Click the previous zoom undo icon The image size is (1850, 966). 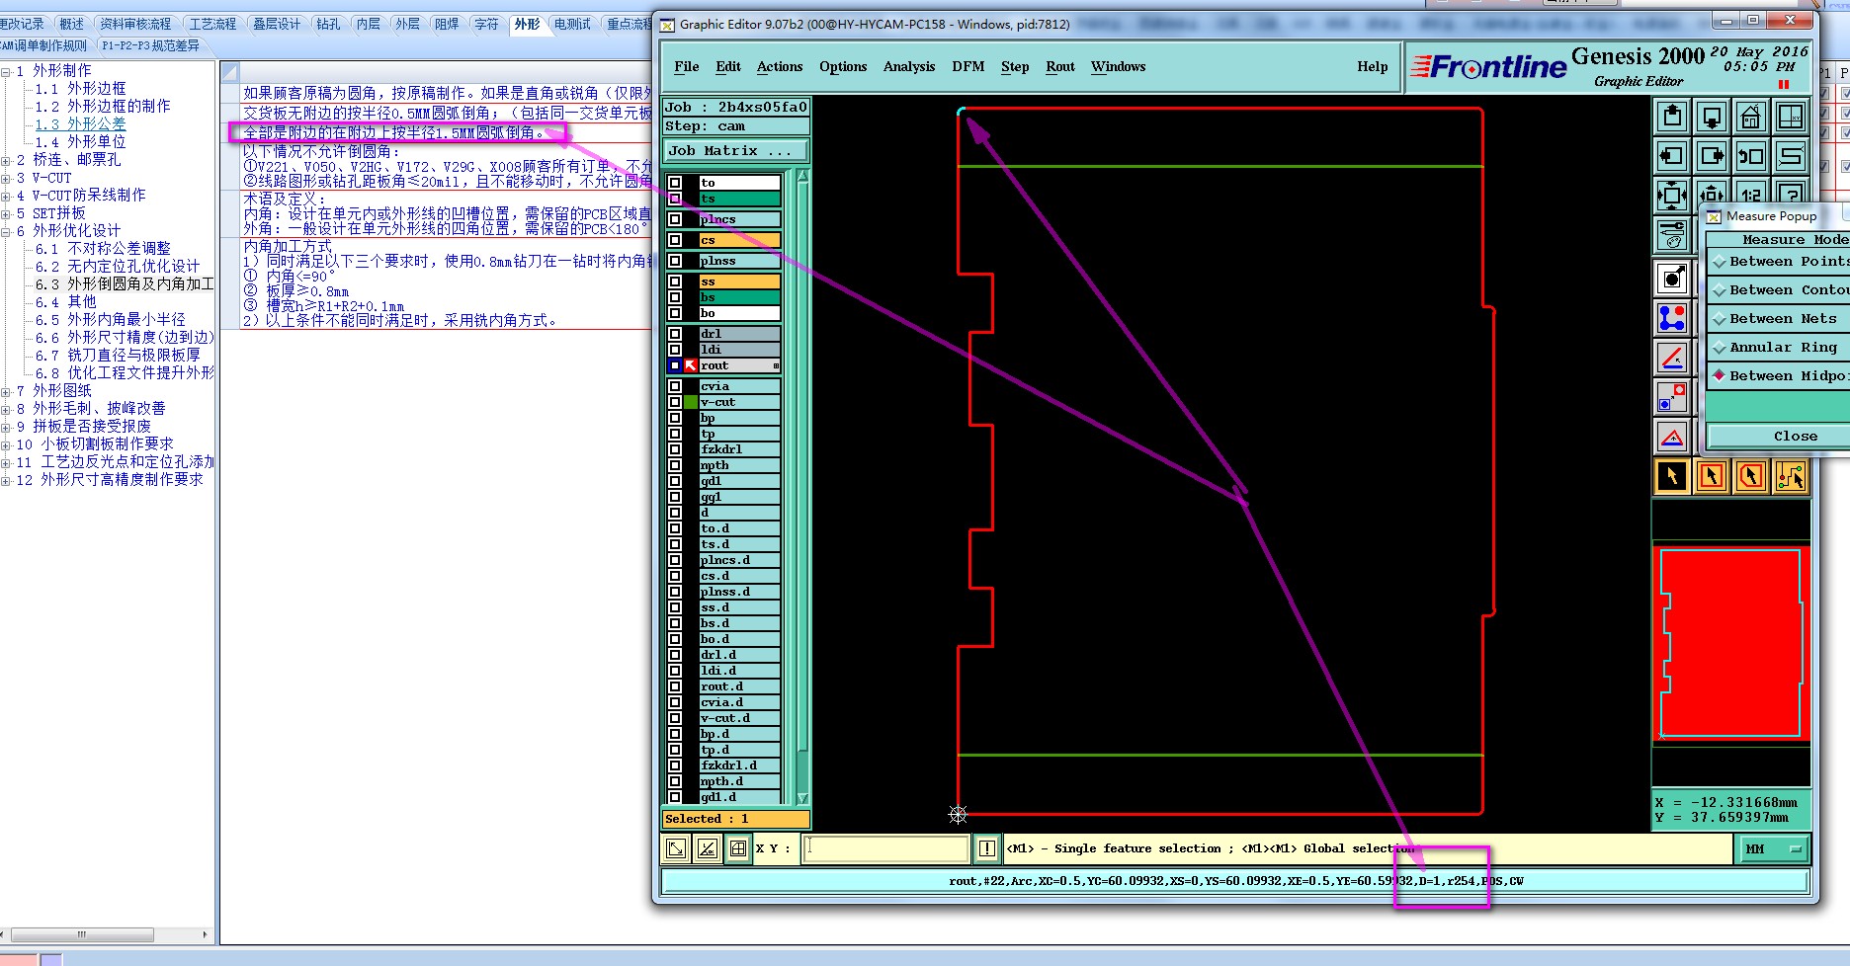[x=1751, y=156]
